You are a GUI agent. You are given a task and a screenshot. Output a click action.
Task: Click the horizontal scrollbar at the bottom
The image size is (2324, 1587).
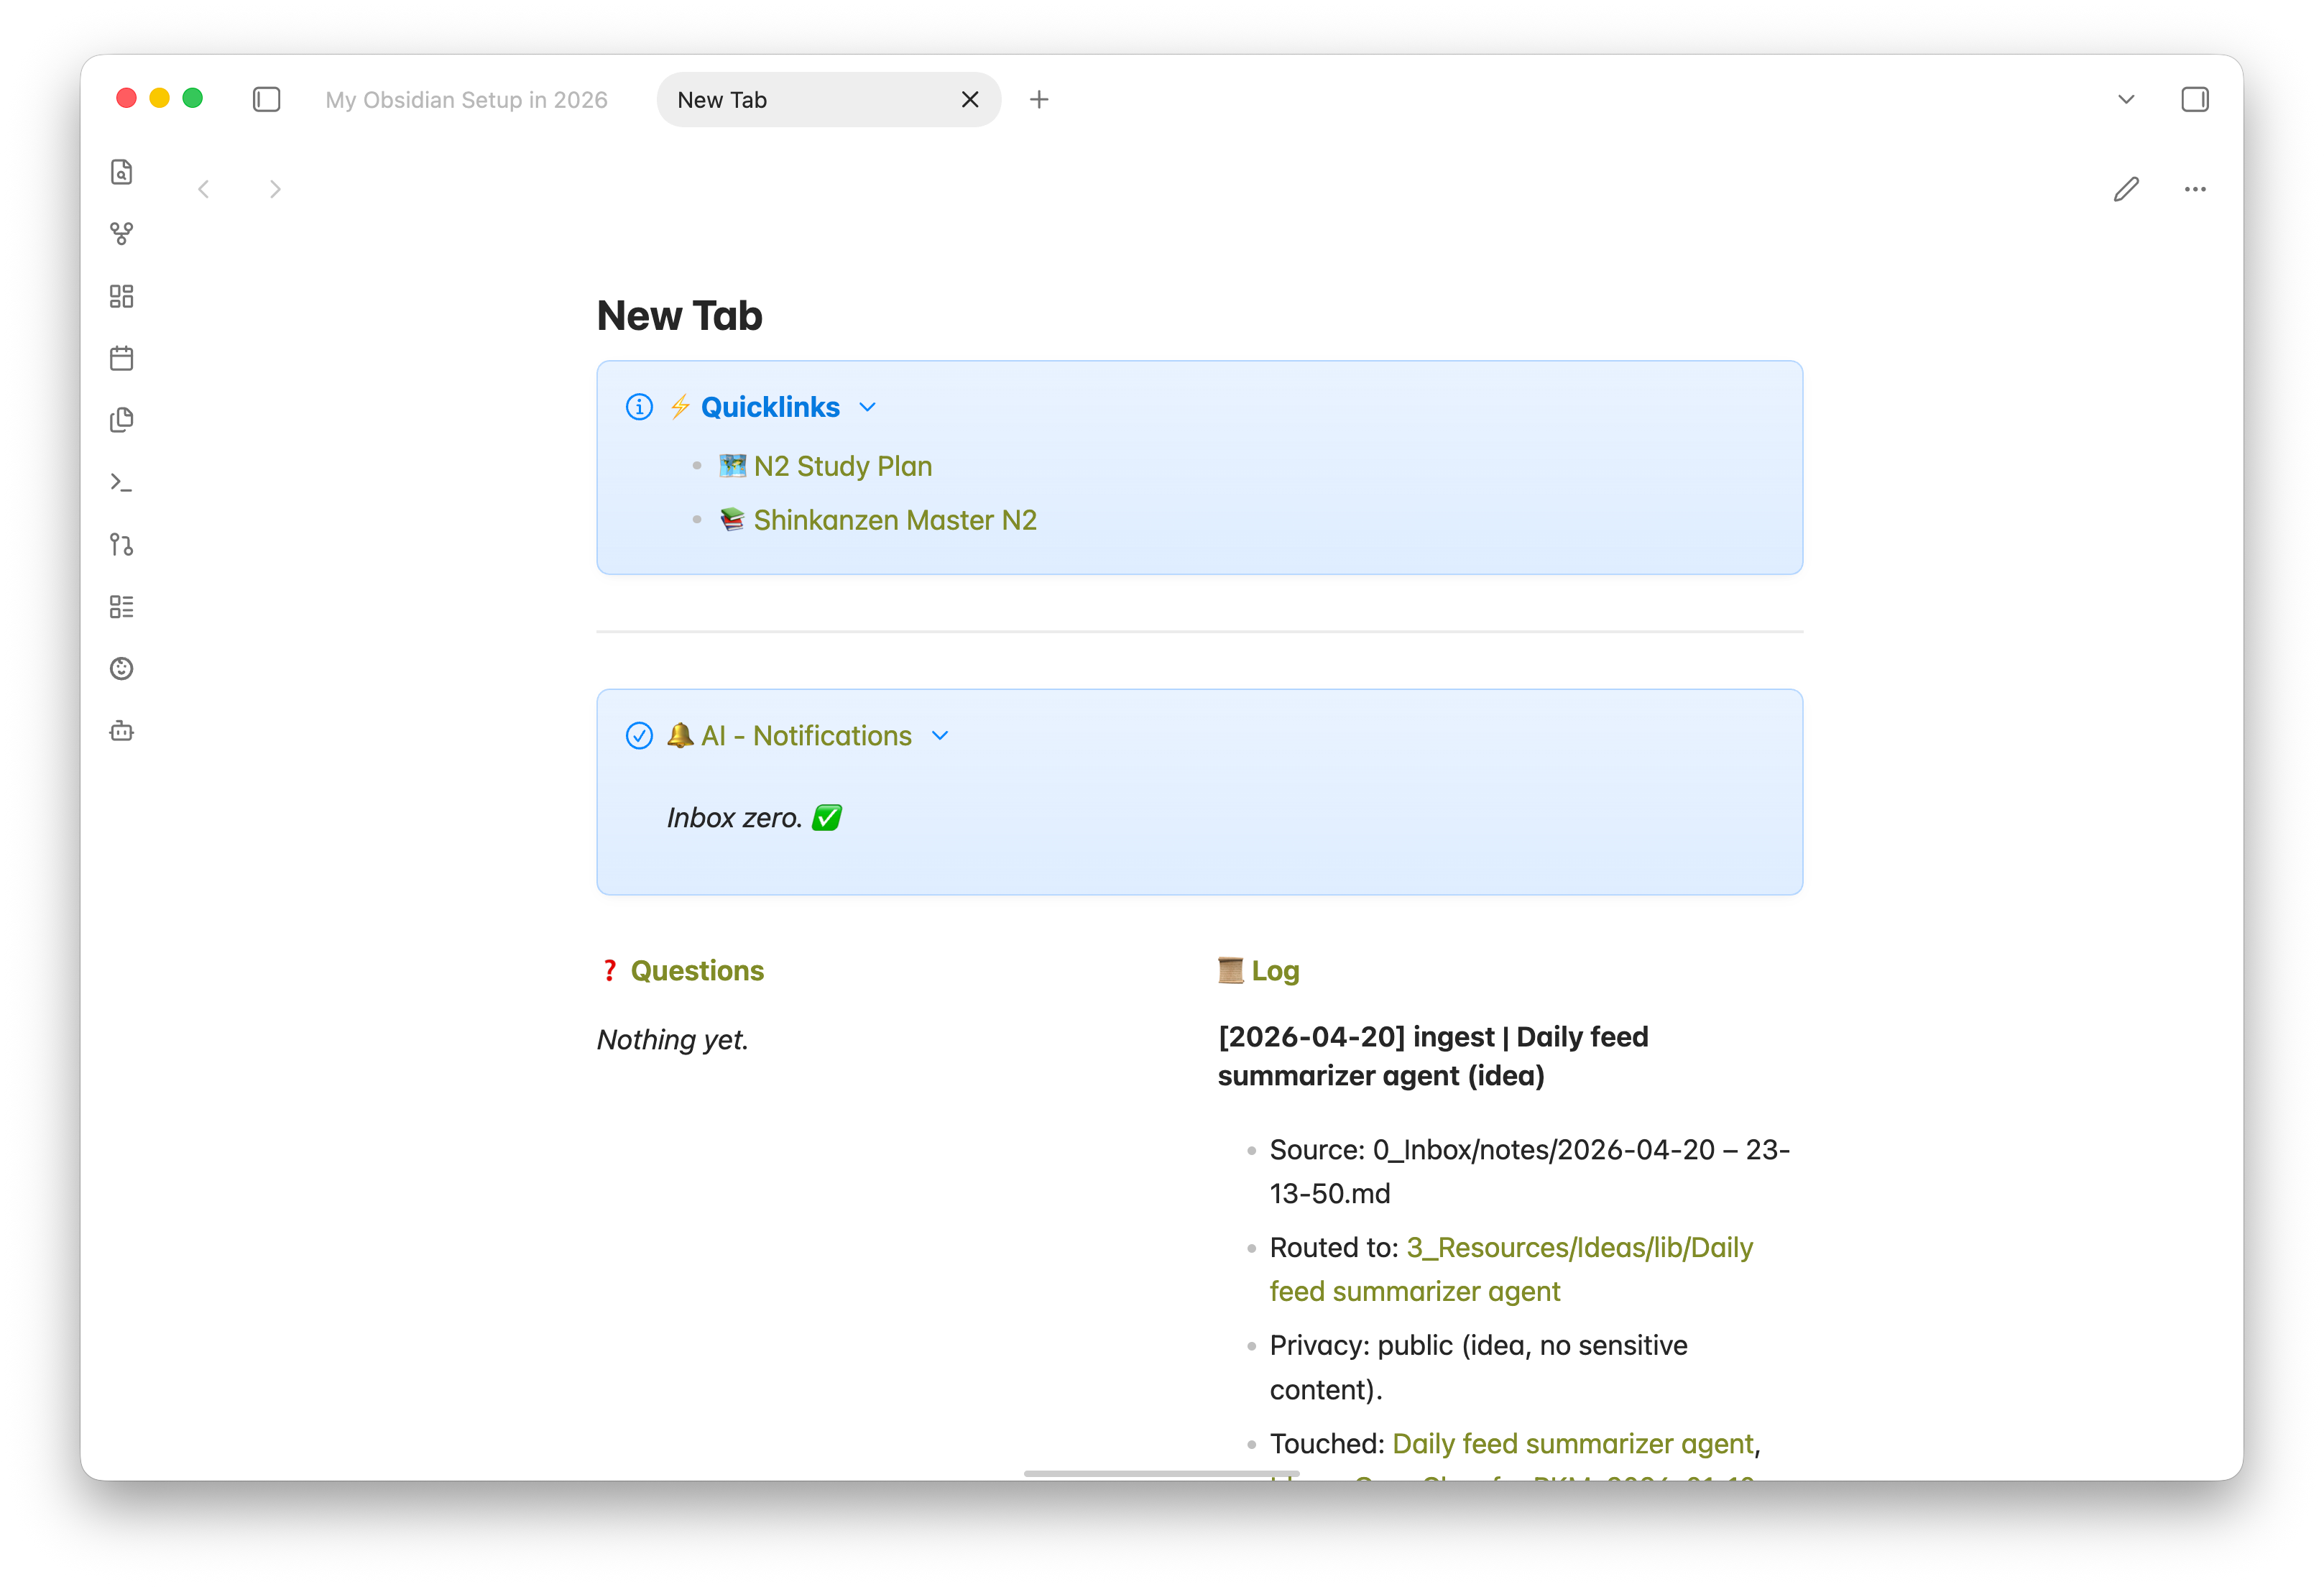1161,1473
